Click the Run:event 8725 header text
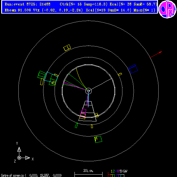The width and height of the screenshot is (177, 177). click(x=27, y=4)
